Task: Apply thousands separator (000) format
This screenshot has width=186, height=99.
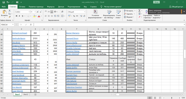Action: pos(77,16)
